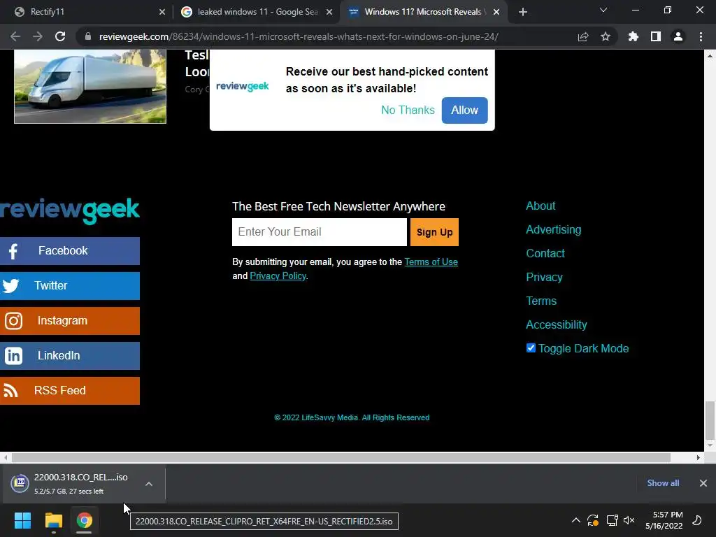Uncheck the Toggle Dark Mode checkbox
Screen dimensions: 716x537
pos(531,348)
